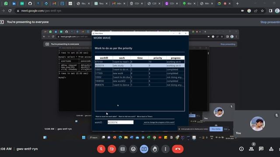Open more options three-dot menu
280x157 pixels.
[x=165, y=149]
